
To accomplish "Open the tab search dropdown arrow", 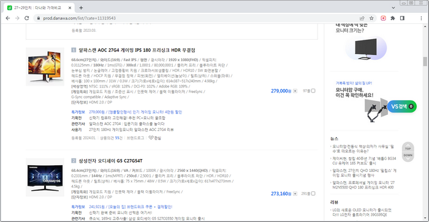I will pyautogui.click(x=393, y=8).
